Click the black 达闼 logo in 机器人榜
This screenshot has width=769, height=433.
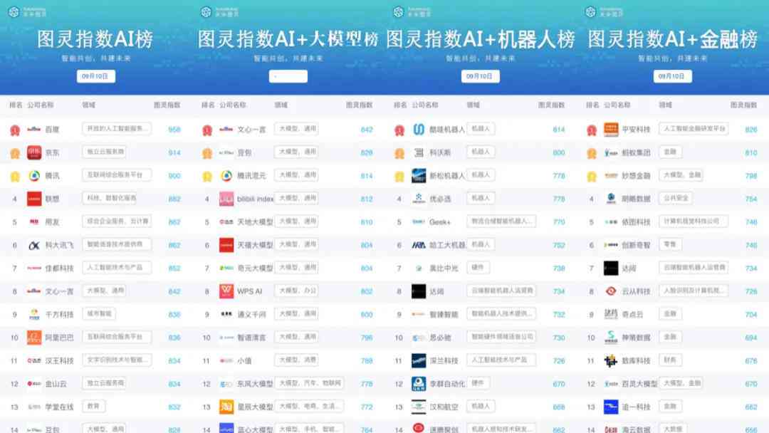[x=419, y=291]
